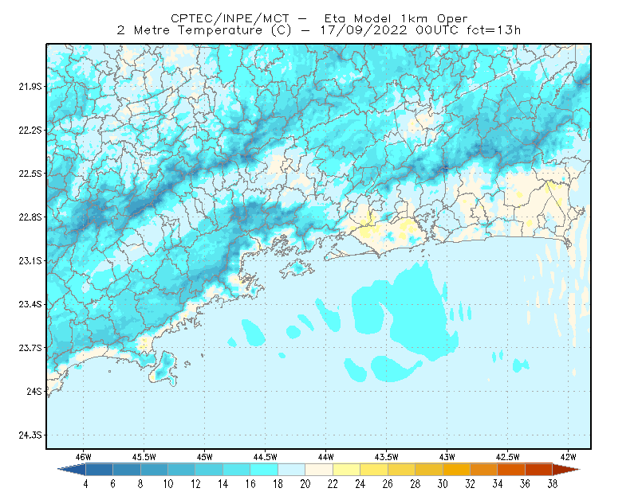Pick the orange swatch between 30 and 32

click(456, 470)
